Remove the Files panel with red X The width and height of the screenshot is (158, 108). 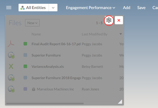pos(119,20)
